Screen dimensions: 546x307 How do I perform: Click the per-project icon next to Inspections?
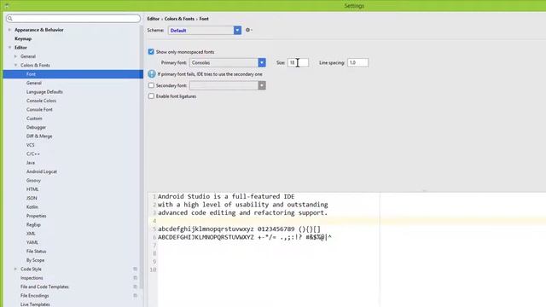click(x=135, y=278)
